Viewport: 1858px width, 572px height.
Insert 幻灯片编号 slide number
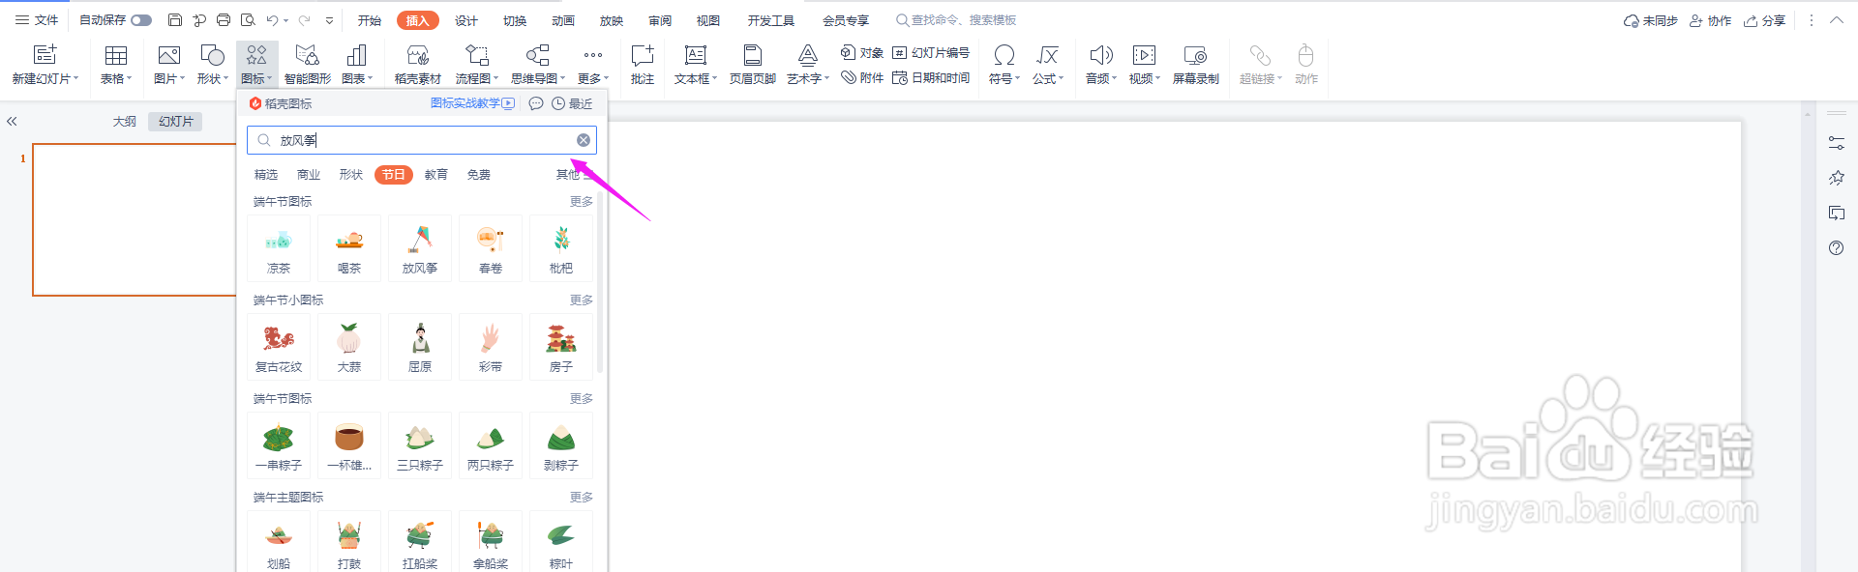point(931,52)
